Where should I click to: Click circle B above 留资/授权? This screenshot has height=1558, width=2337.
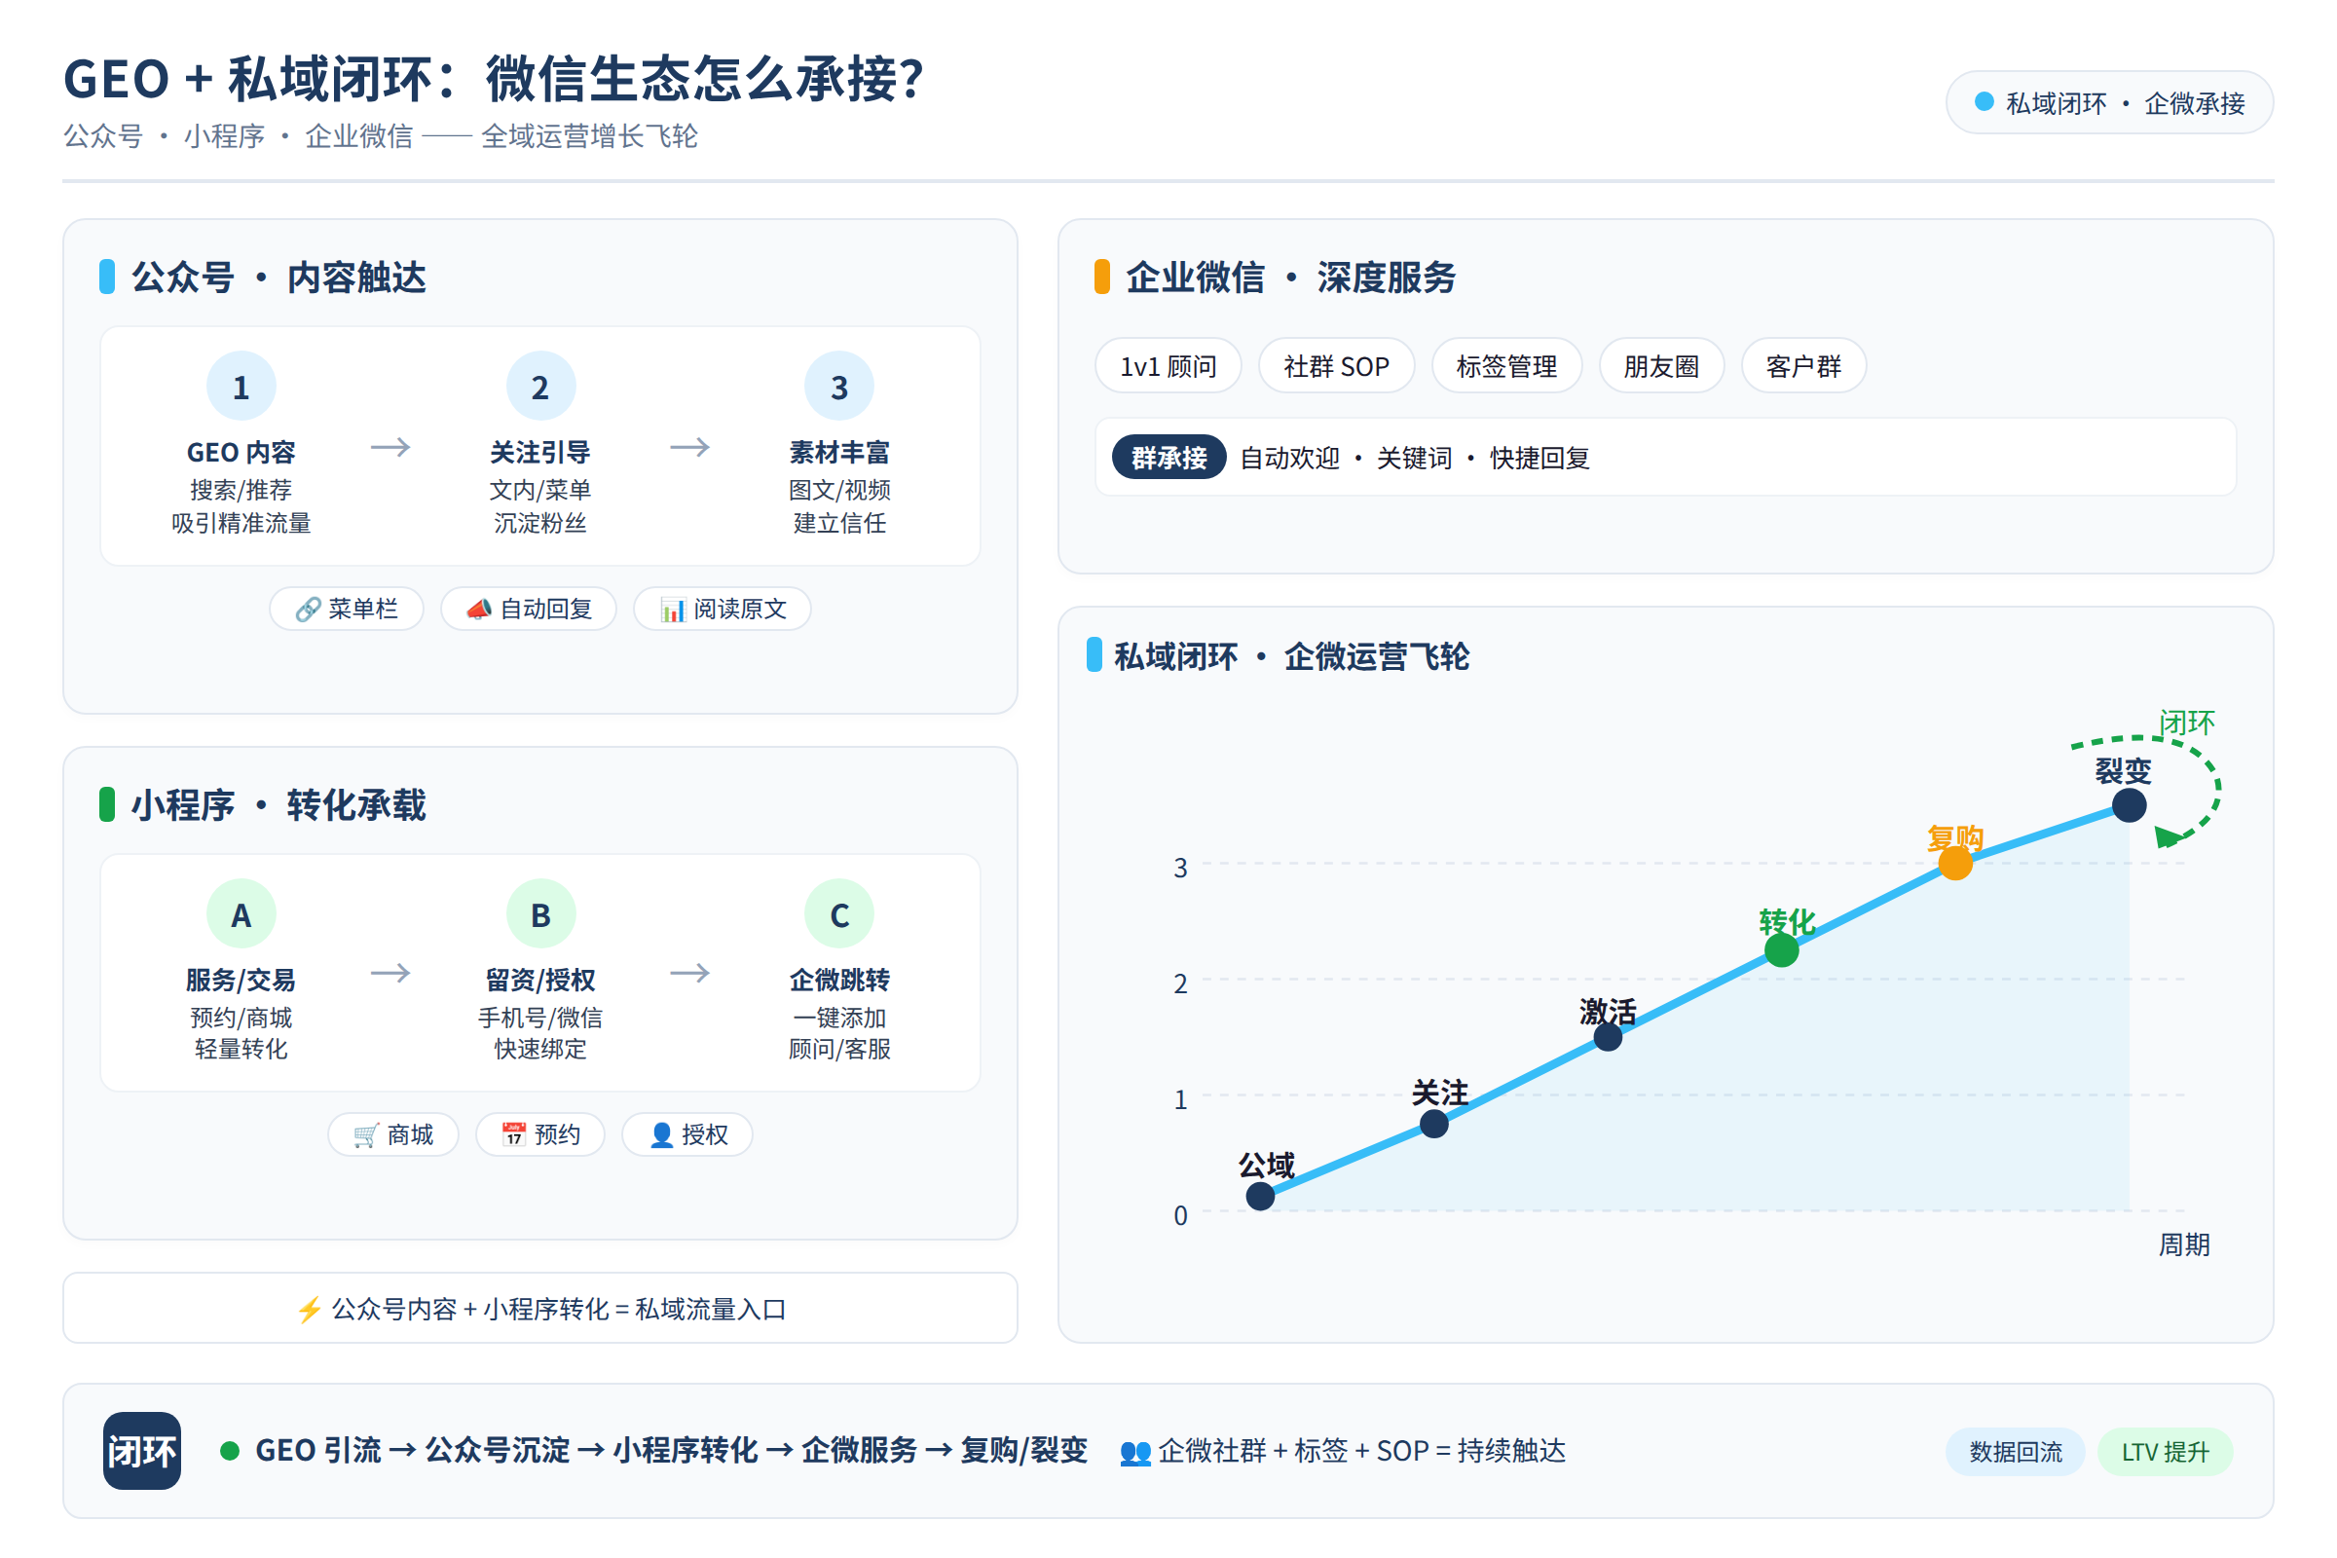[540, 914]
